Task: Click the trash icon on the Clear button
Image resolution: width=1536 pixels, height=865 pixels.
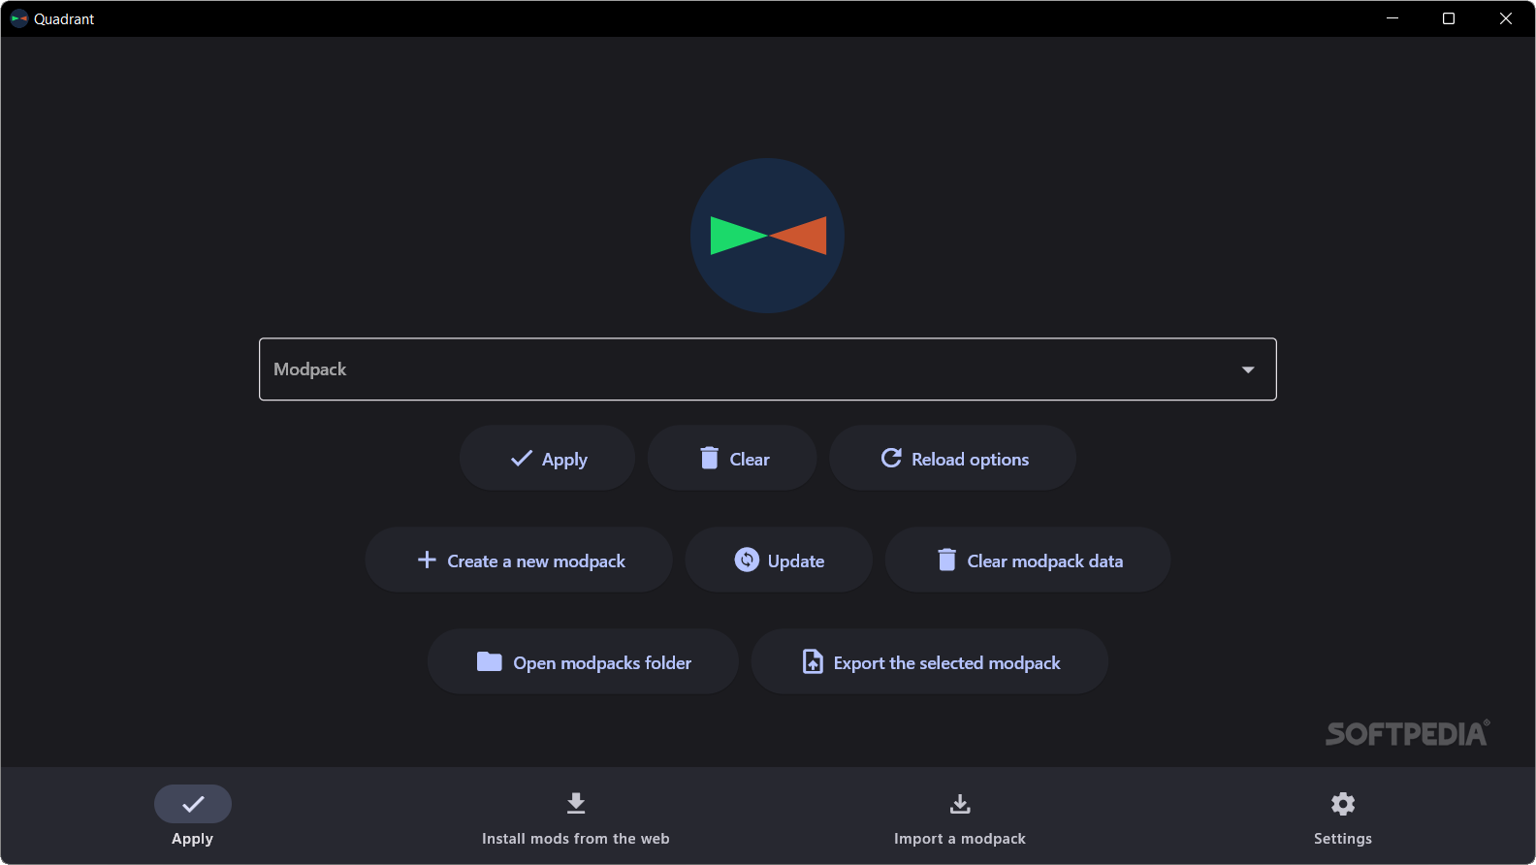Action: tap(710, 458)
